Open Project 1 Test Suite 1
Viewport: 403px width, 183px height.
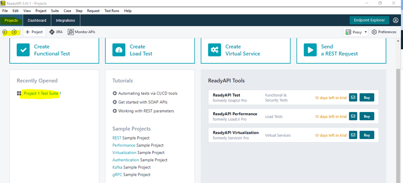tap(42, 94)
